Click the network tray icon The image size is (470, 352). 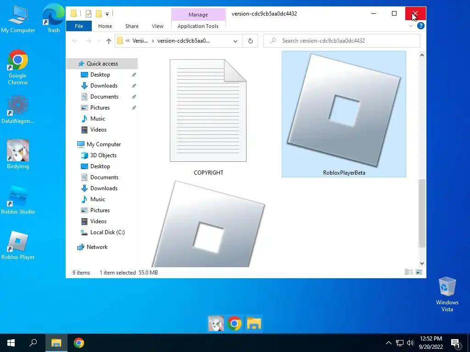click(x=400, y=343)
